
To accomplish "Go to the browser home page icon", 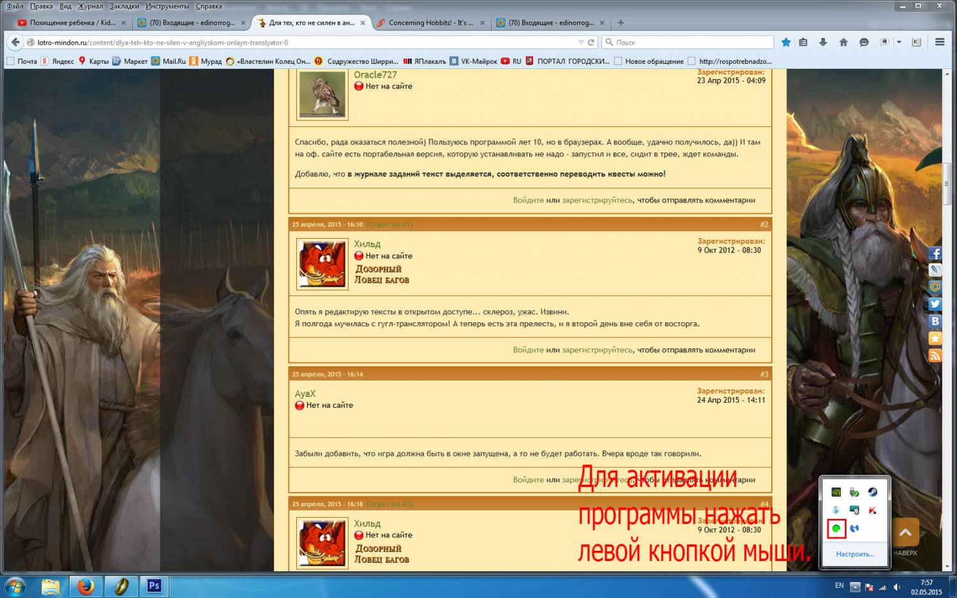I will [x=843, y=42].
